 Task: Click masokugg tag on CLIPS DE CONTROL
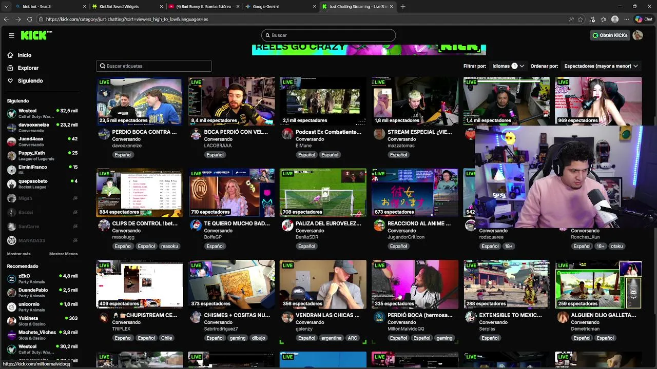coord(169,247)
